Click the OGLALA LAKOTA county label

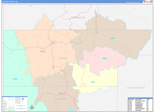(x=136, y=88)
